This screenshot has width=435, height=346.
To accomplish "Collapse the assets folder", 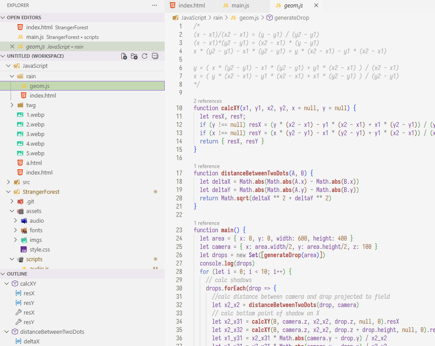I will (x=12, y=211).
